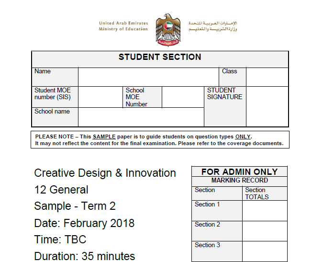
Task: Click the 'Section TOTALS' column header
Action: [257, 194]
